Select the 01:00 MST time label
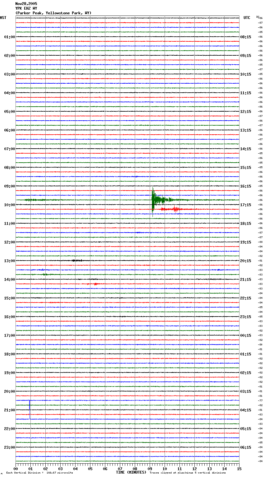This screenshot has width=264, height=477. coord(10,37)
